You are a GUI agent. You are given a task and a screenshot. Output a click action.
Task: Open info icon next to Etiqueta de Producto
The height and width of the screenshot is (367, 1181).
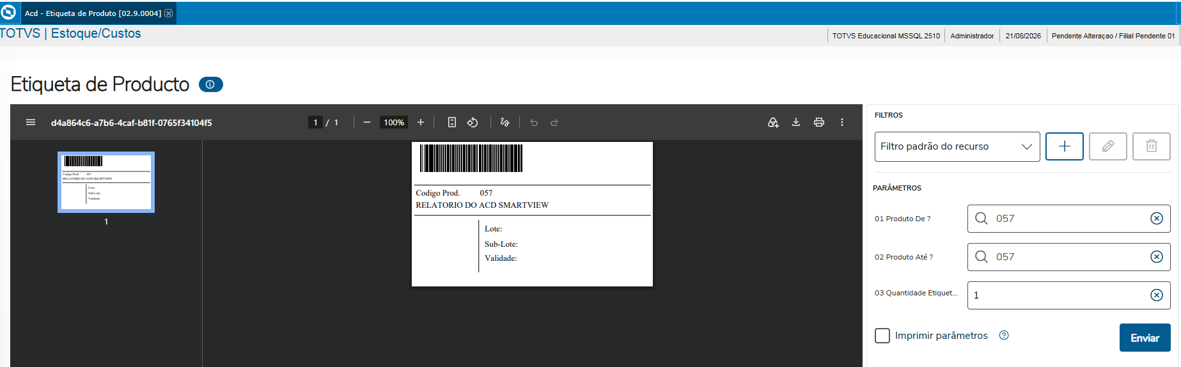(210, 84)
